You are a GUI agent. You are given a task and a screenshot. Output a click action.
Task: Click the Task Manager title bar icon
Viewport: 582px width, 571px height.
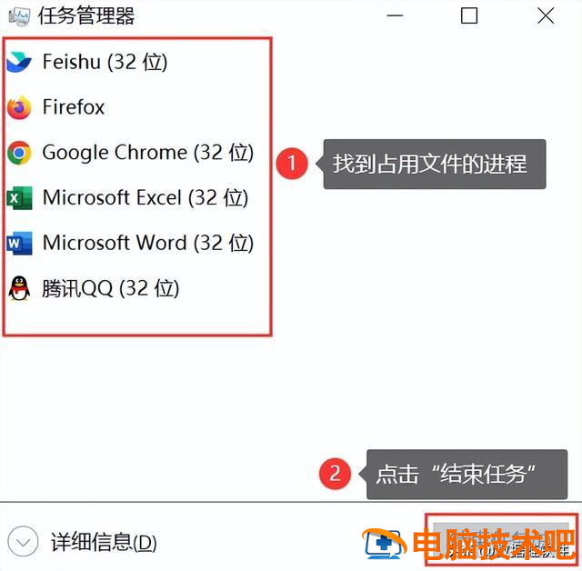click(19, 16)
